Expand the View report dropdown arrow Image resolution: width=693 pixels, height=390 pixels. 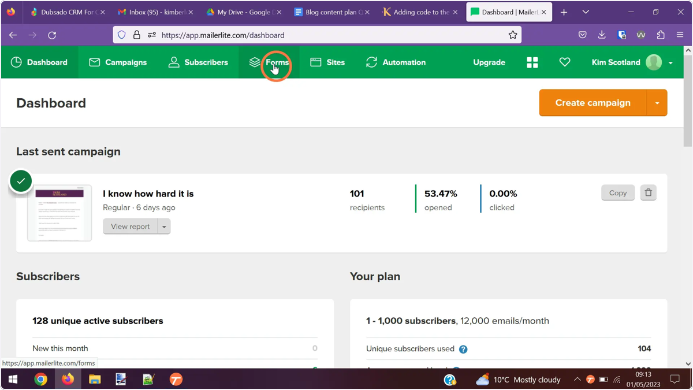[164, 226]
